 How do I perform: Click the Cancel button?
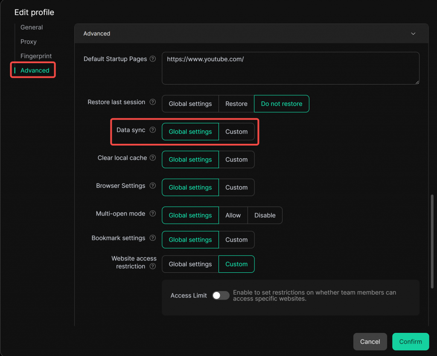[370, 341]
